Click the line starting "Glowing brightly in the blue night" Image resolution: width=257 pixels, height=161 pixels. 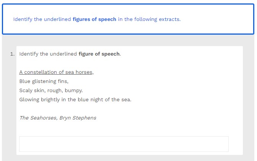pyautogui.click(x=75, y=100)
